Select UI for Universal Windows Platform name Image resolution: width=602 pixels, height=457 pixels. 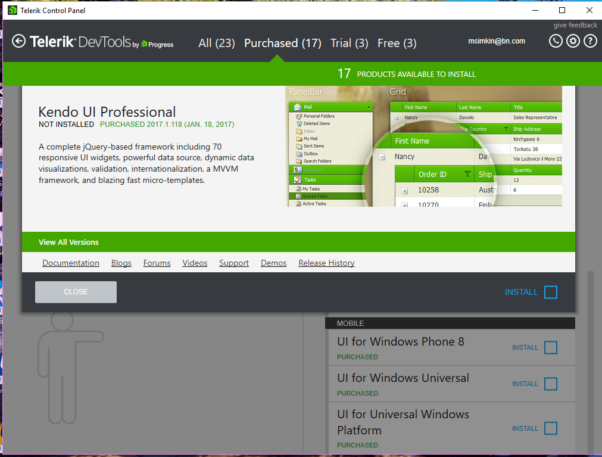[403, 422]
